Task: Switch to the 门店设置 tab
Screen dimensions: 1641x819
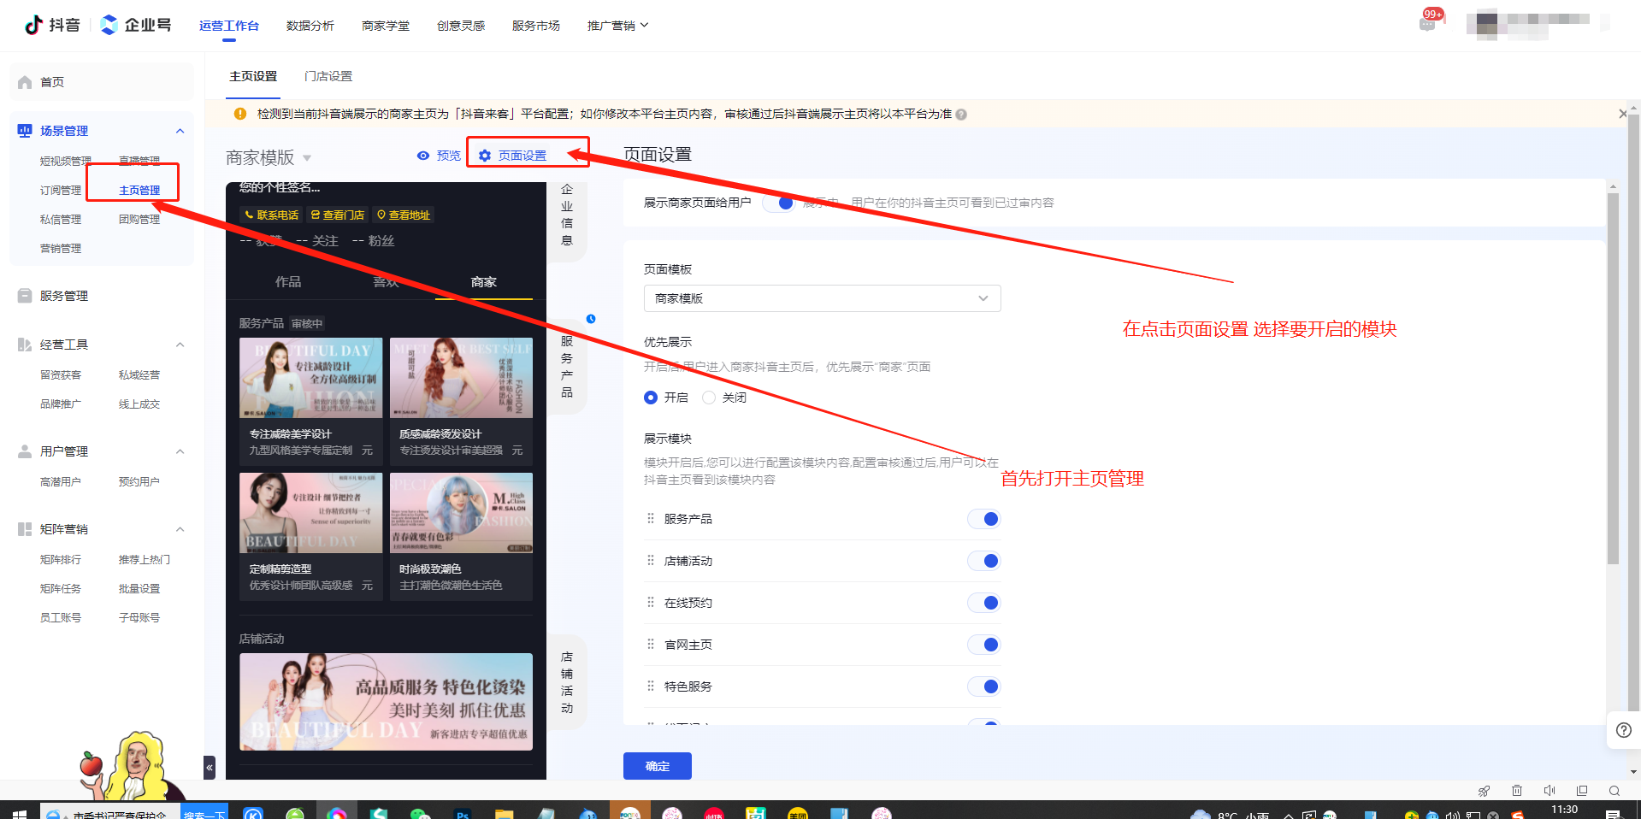Action: [328, 76]
